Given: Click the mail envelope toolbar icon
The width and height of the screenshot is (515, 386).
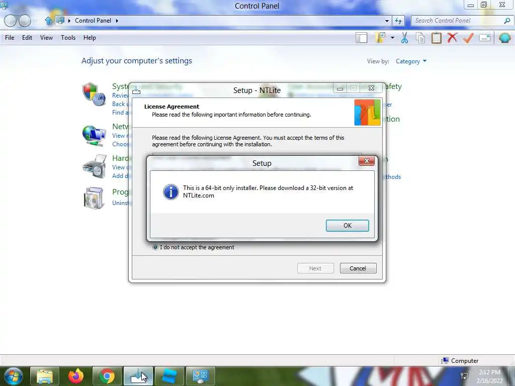Looking at the screenshot, I should click(x=485, y=38).
